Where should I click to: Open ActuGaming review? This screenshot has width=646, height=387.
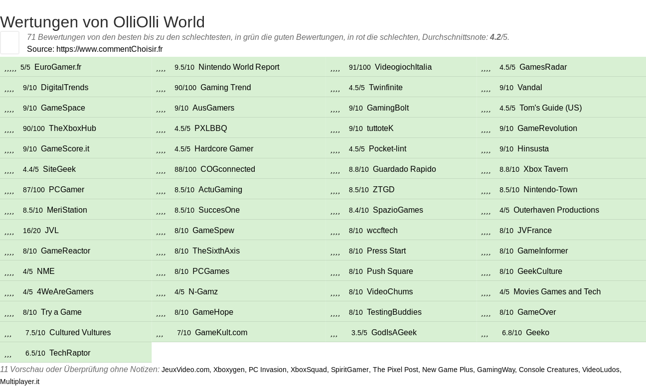pyautogui.click(x=220, y=190)
